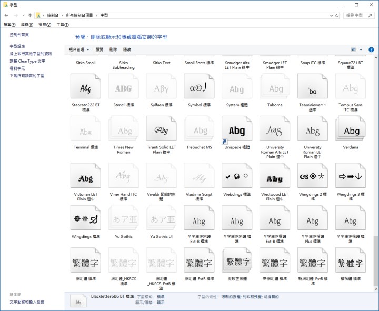Click the scrollbar up arrow
Image resolution: width=379 pixels, height=311 pixels.
[376, 58]
